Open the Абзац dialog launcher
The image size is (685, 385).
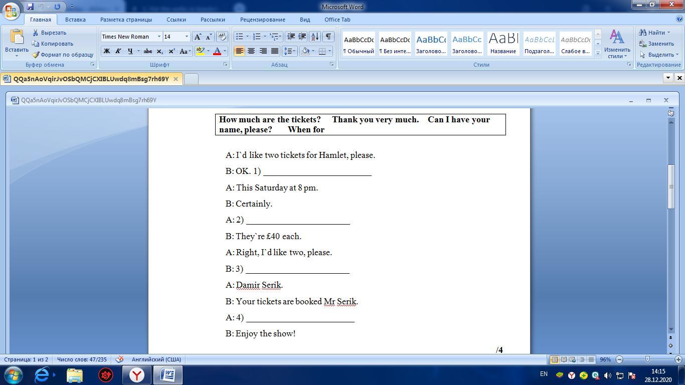[331, 65]
